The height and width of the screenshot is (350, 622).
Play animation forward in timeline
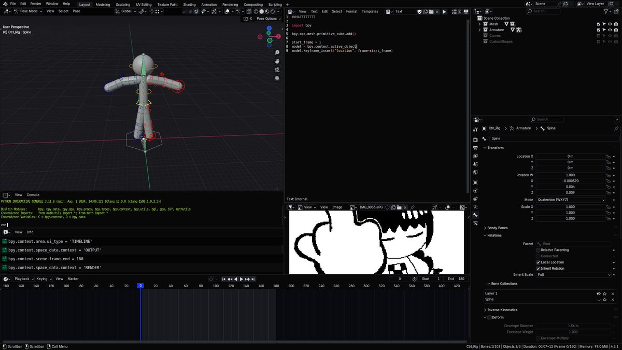pos(241,279)
